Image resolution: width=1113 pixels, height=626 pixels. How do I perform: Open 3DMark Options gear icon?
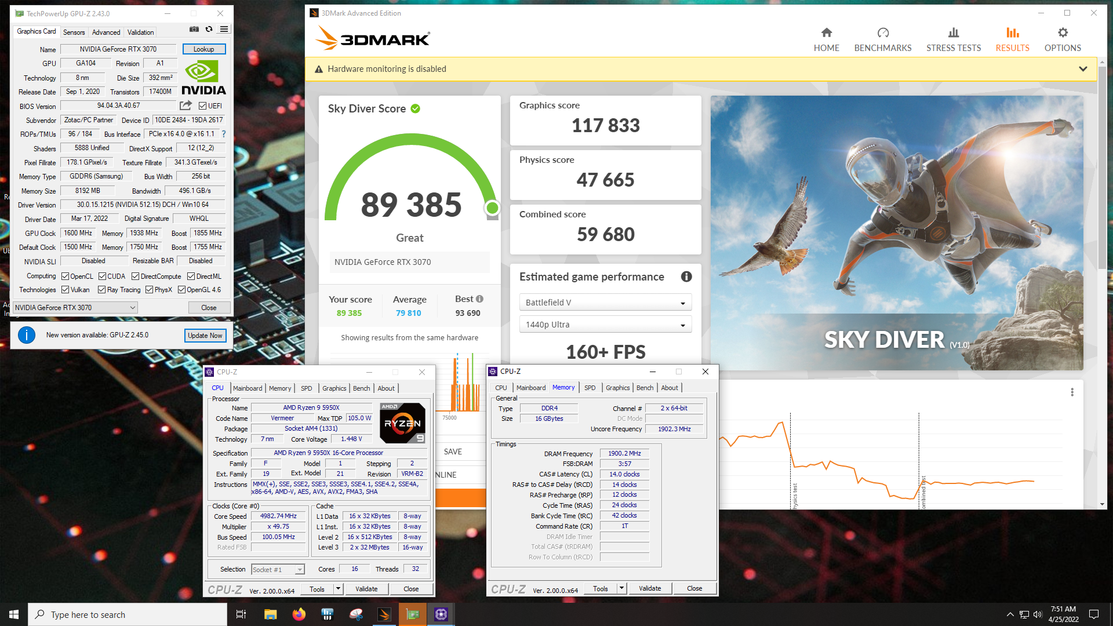coord(1063,32)
